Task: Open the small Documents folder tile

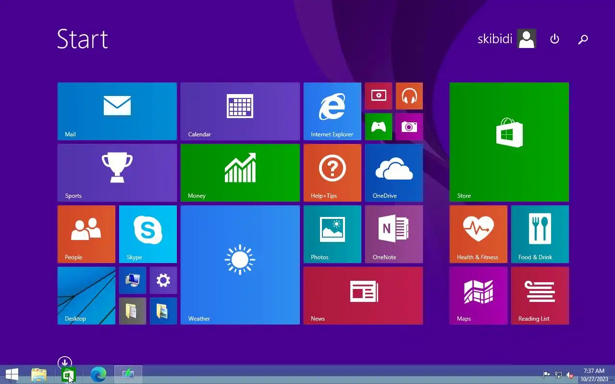Action: (x=133, y=311)
